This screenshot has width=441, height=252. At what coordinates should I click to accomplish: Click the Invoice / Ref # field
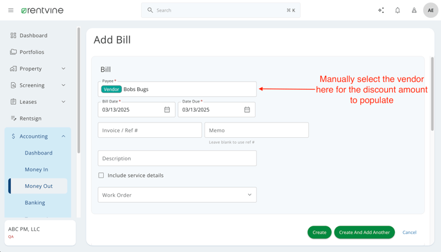pyautogui.click(x=149, y=130)
